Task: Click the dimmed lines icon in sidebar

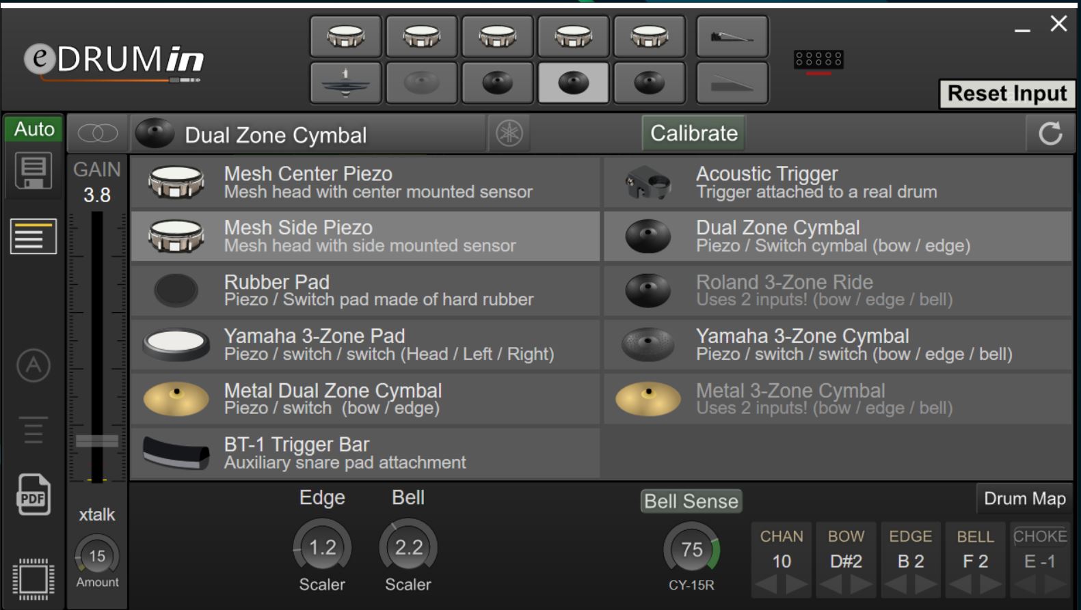Action: coord(34,430)
